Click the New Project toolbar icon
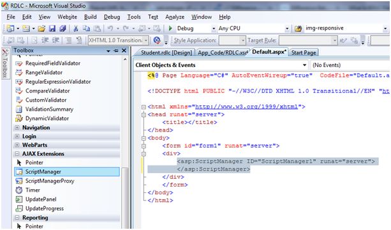 point(10,29)
